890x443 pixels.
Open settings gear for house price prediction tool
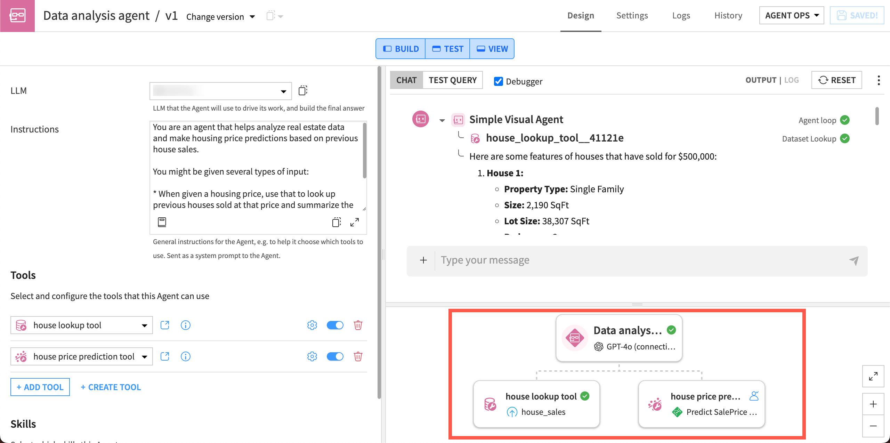(x=312, y=356)
